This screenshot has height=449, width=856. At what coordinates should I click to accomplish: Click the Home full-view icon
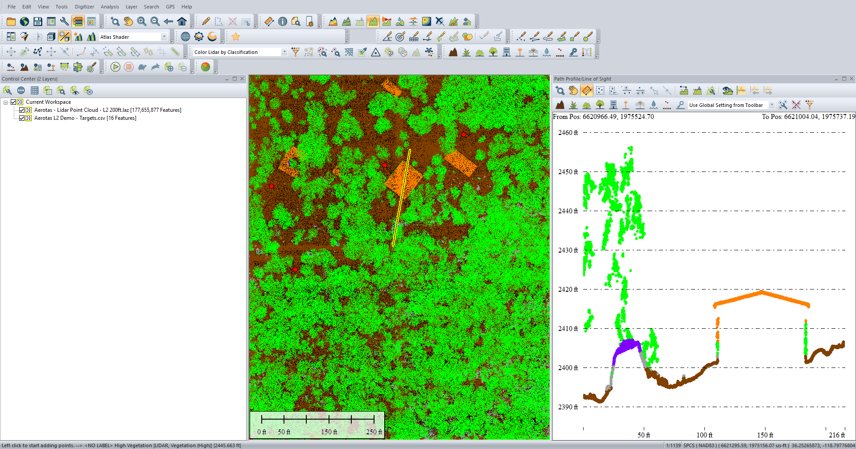pos(182,21)
